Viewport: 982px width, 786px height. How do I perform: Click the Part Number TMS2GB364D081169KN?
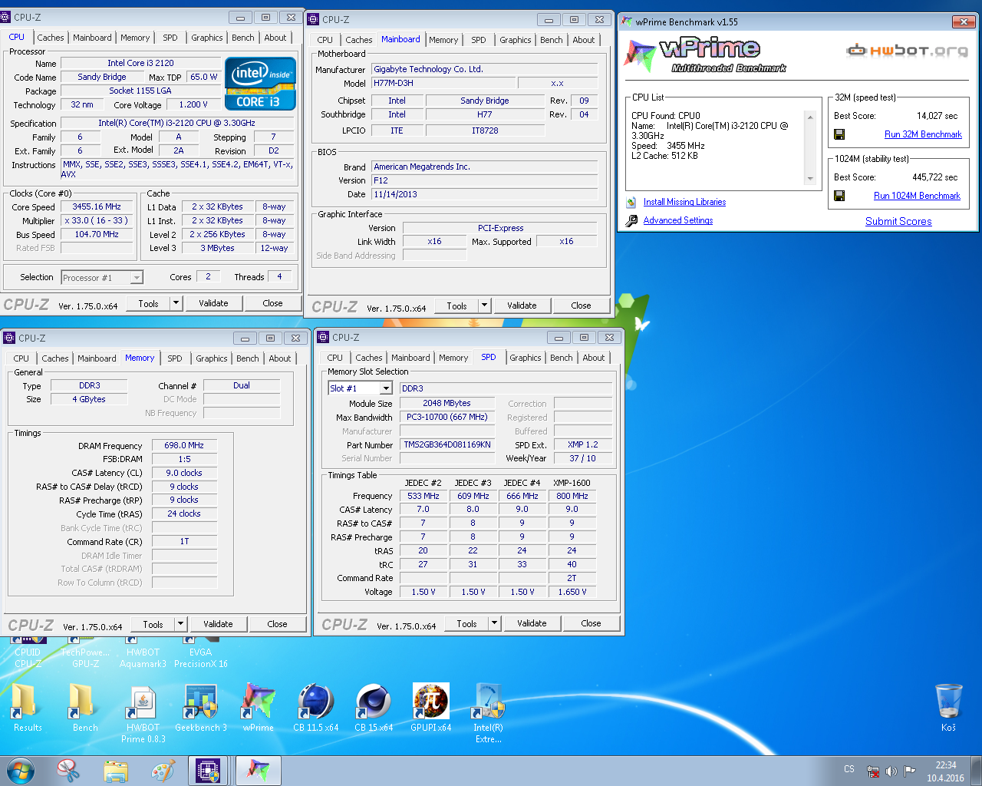click(447, 444)
